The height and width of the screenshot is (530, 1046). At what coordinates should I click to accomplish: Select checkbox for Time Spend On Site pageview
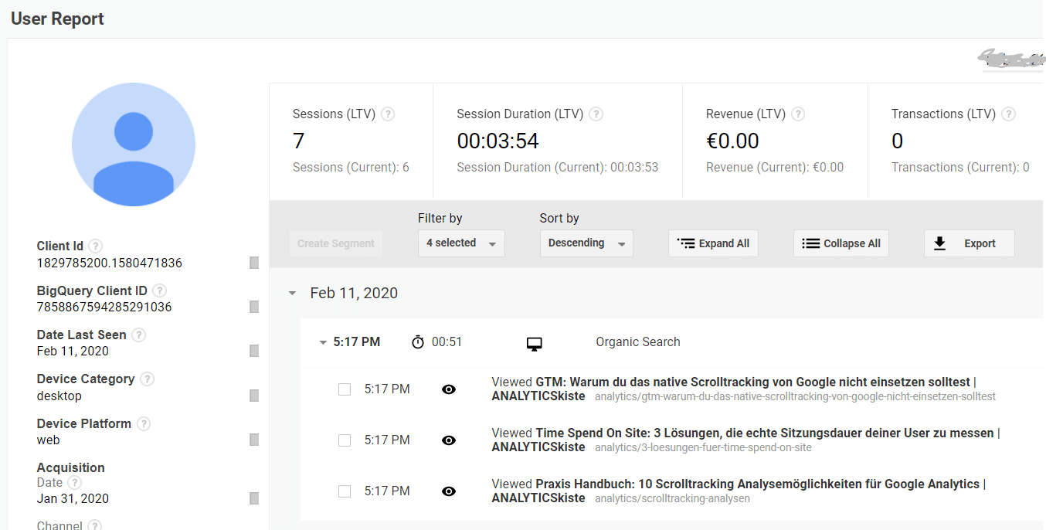coord(345,440)
